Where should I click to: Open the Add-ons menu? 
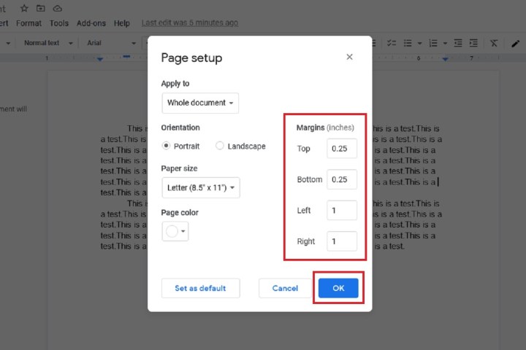91,23
